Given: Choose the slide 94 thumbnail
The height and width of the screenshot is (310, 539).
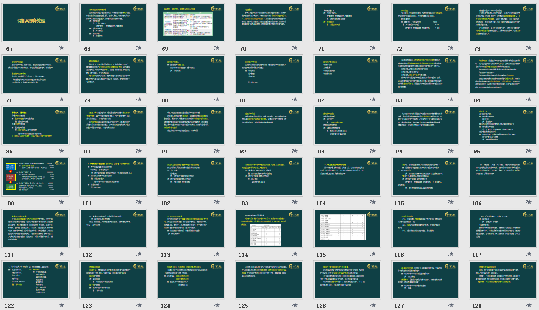Looking at the screenshot, I should coord(425,126).
